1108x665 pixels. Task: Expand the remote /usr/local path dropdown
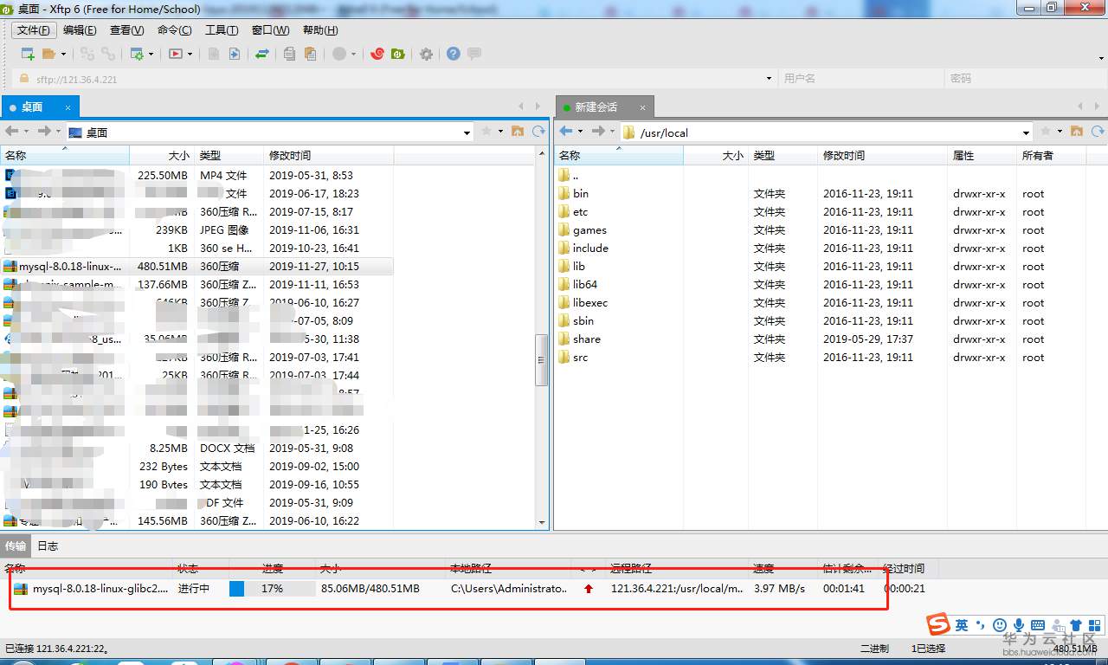(x=1027, y=132)
